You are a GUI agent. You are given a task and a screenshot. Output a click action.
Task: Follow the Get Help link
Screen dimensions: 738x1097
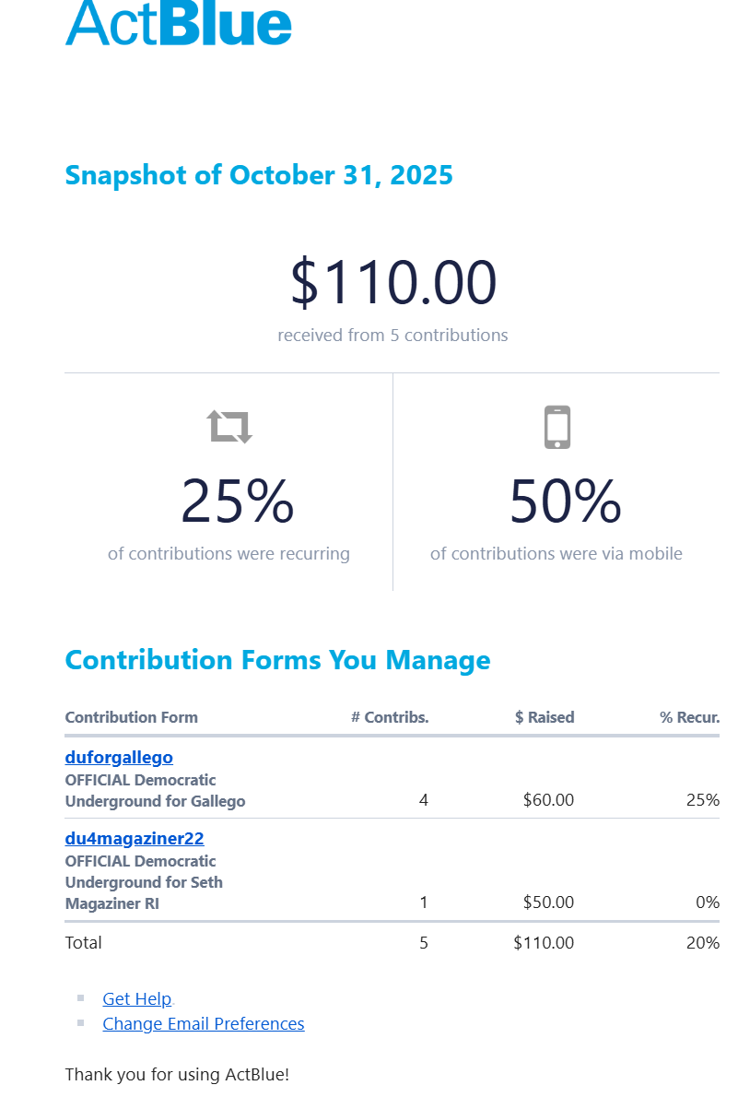pyautogui.click(x=137, y=998)
